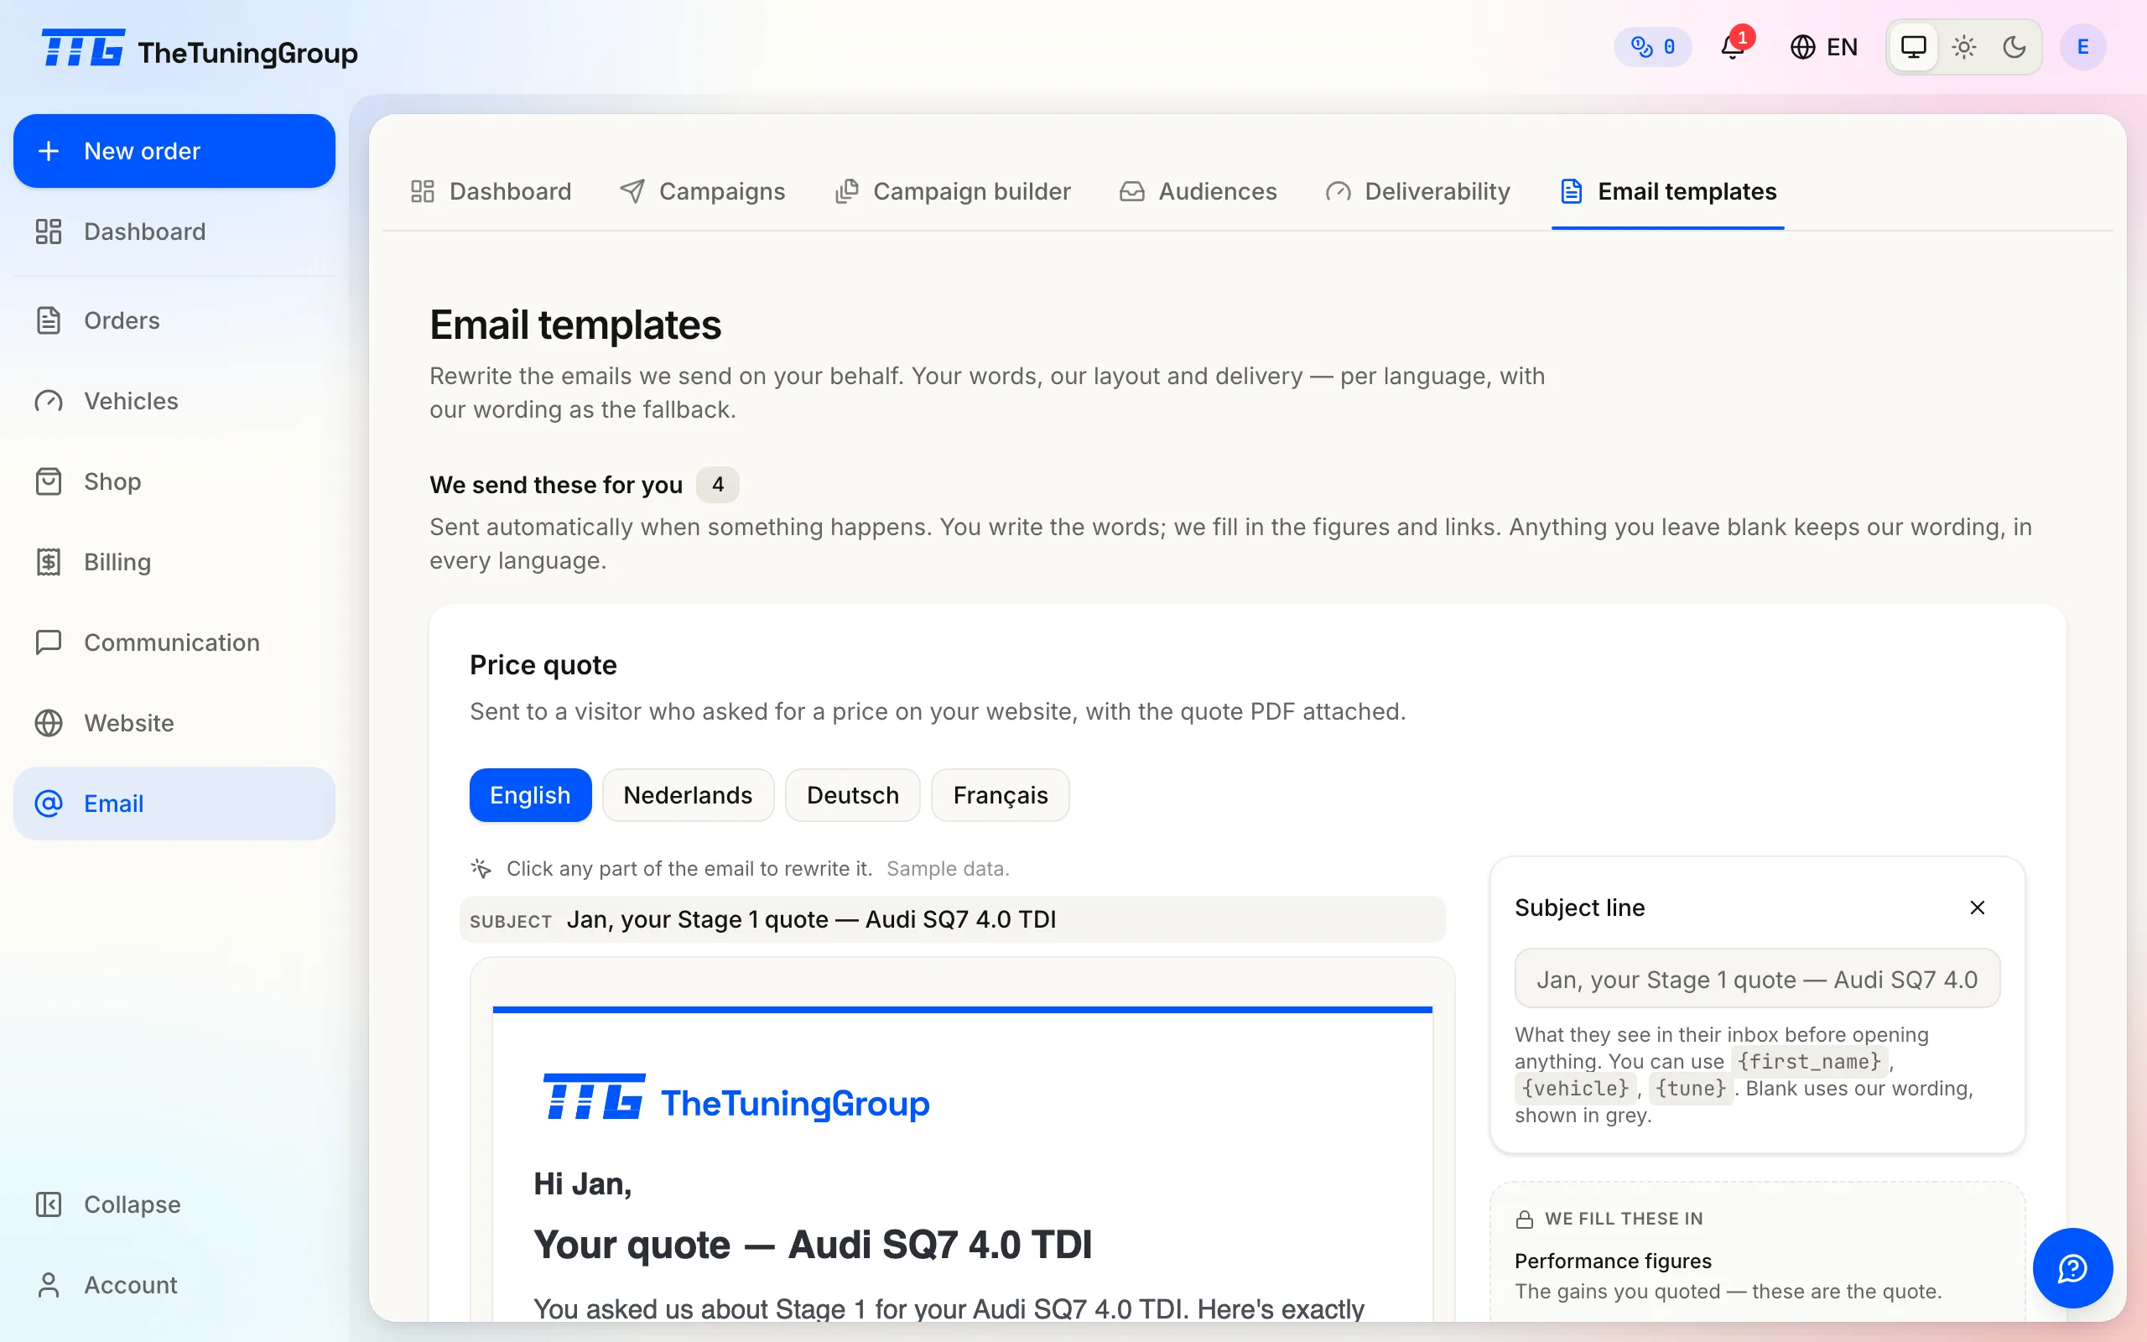Select the Deutsch language pill
Image resolution: width=2147 pixels, height=1342 pixels.
point(853,795)
